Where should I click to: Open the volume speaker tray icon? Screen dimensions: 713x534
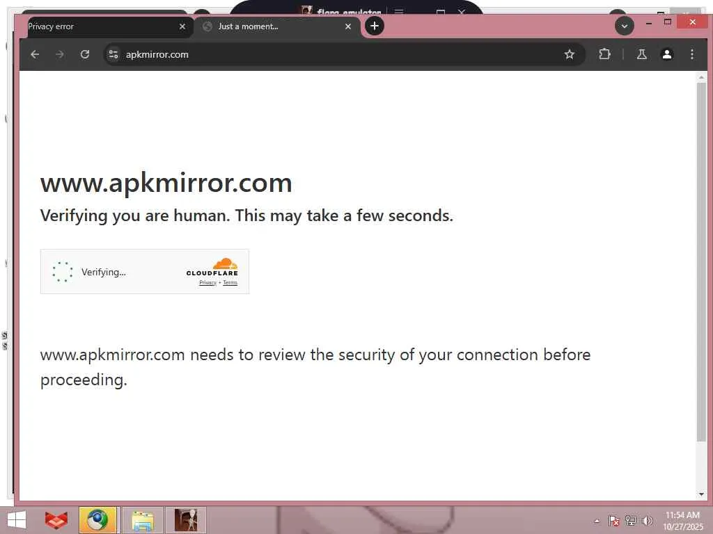point(647,521)
